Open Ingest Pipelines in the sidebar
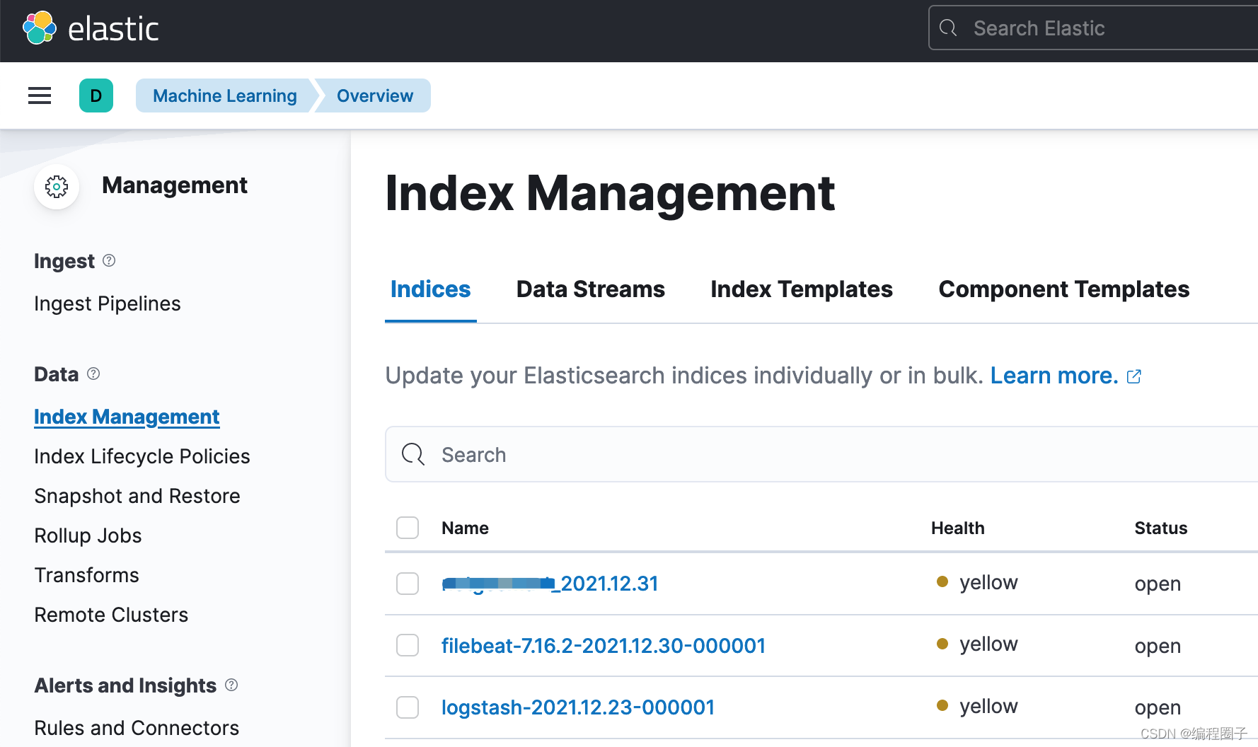 (x=108, y=303)
